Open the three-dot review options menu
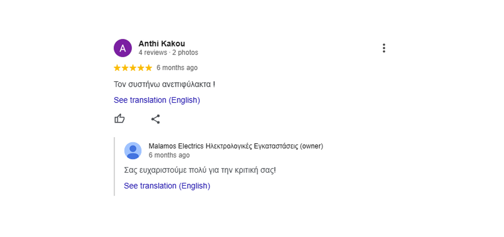Viewport: 504px width, 237px height. point(384,48)
